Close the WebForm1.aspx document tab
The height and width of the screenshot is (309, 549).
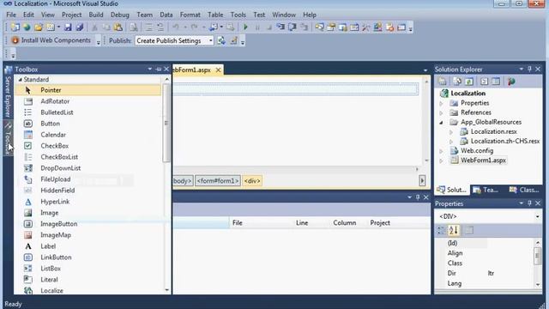tap(218, 70)
